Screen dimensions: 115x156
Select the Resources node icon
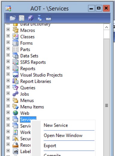16,145
